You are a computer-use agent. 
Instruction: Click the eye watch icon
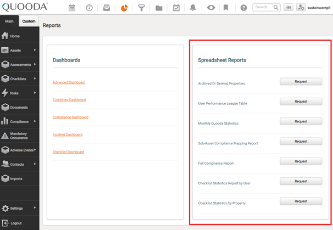point(211,8)
